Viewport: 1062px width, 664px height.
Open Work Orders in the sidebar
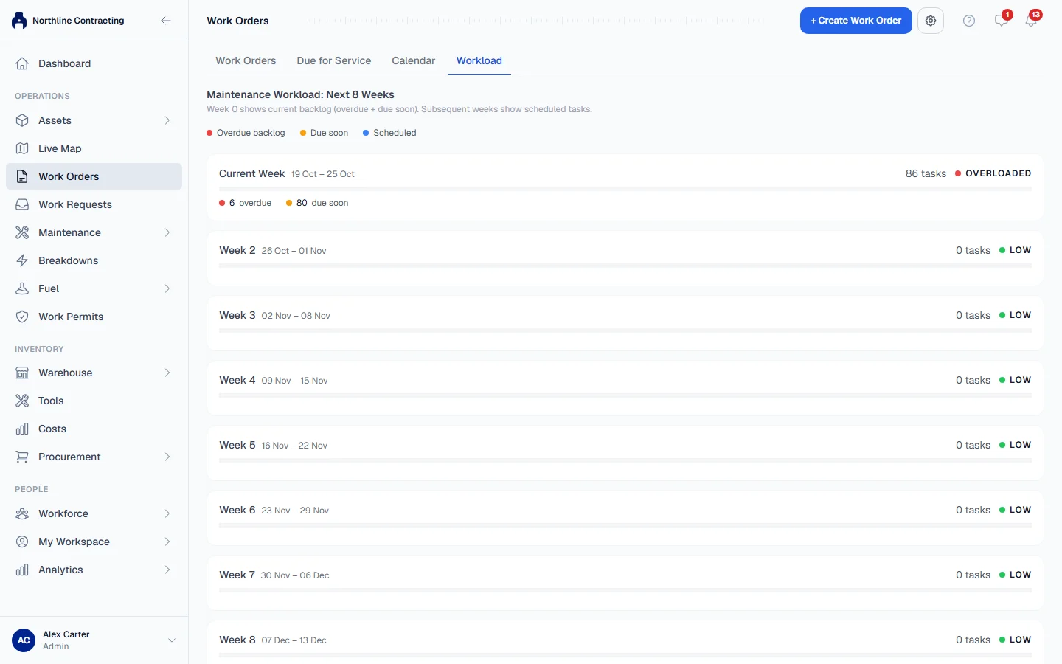[94, 176]
